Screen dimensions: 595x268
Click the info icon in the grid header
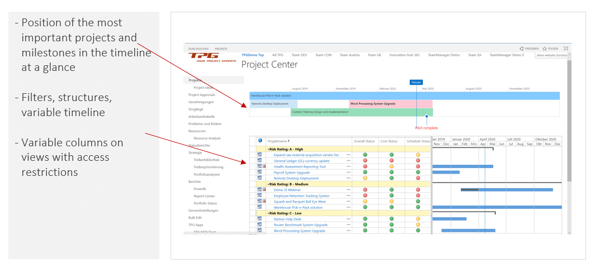point(260,141)
